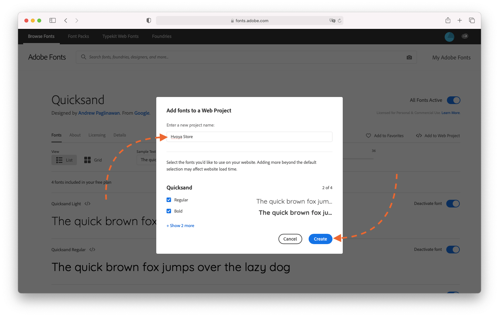Viewport: 499px width, 317px height.
Task: Open the Google foundry link
Action: [142, 113]
